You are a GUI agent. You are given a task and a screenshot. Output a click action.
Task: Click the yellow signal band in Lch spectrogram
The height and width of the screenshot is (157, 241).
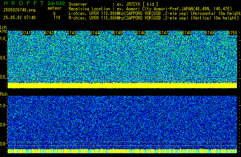click(122, 85)
